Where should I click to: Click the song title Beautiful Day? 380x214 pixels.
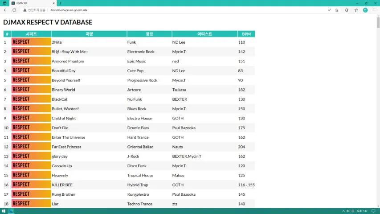pyautogui.click(x=64, y=71)
